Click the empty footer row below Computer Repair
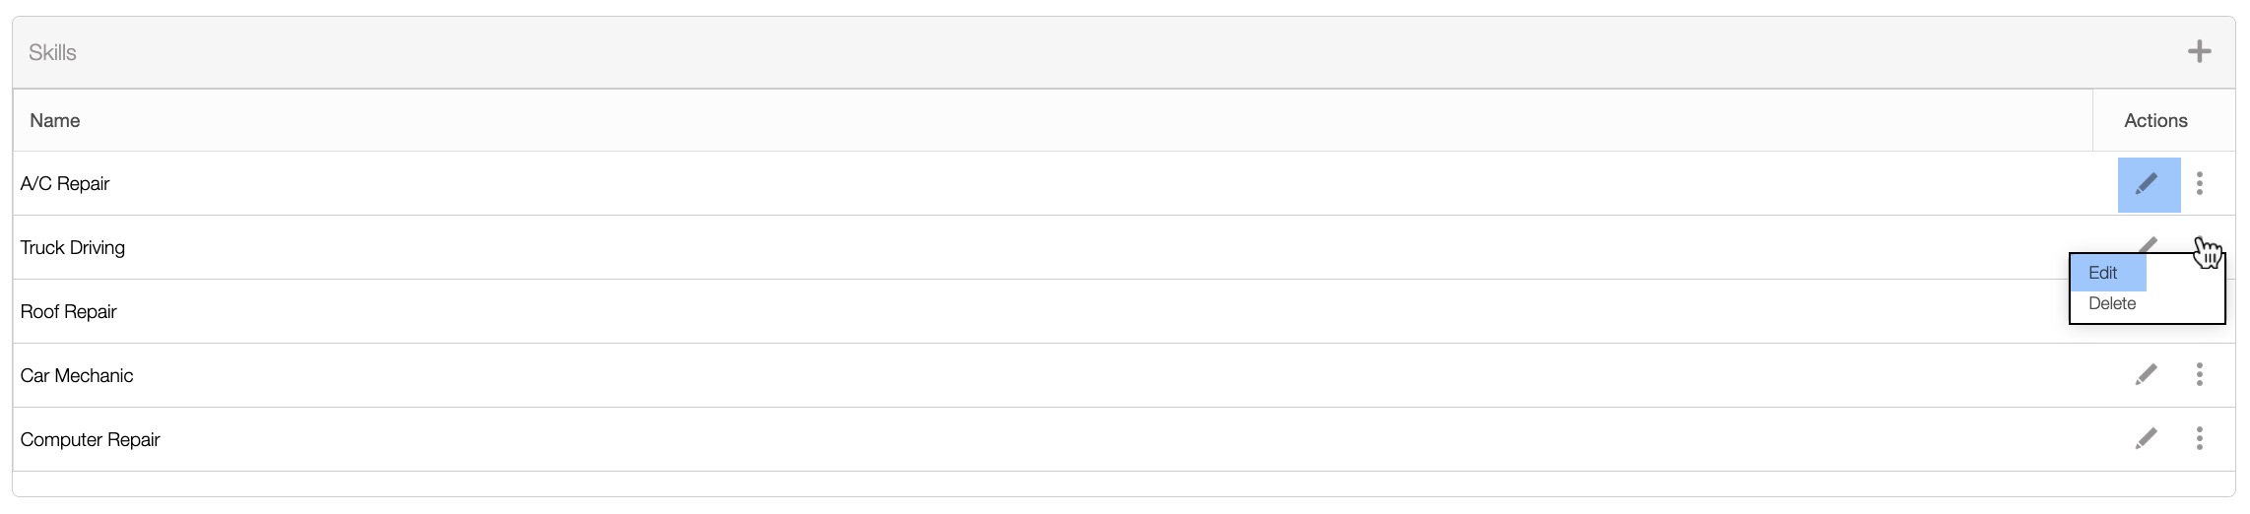The width and height of the screenshot is (2250, 514). pyautogui.click(x=1123, y=483)
